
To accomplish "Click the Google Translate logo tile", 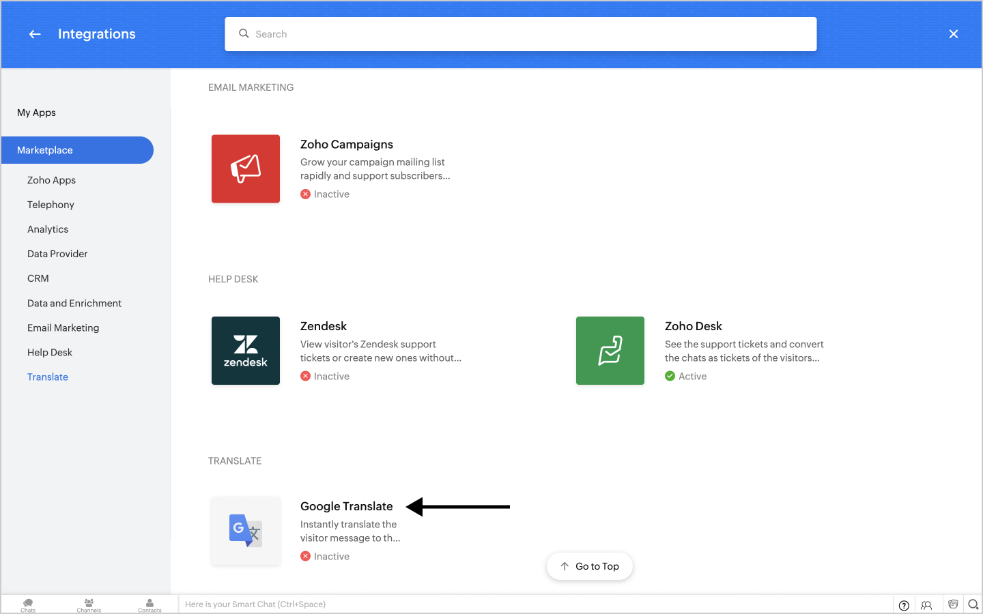I will click(246, 531).
